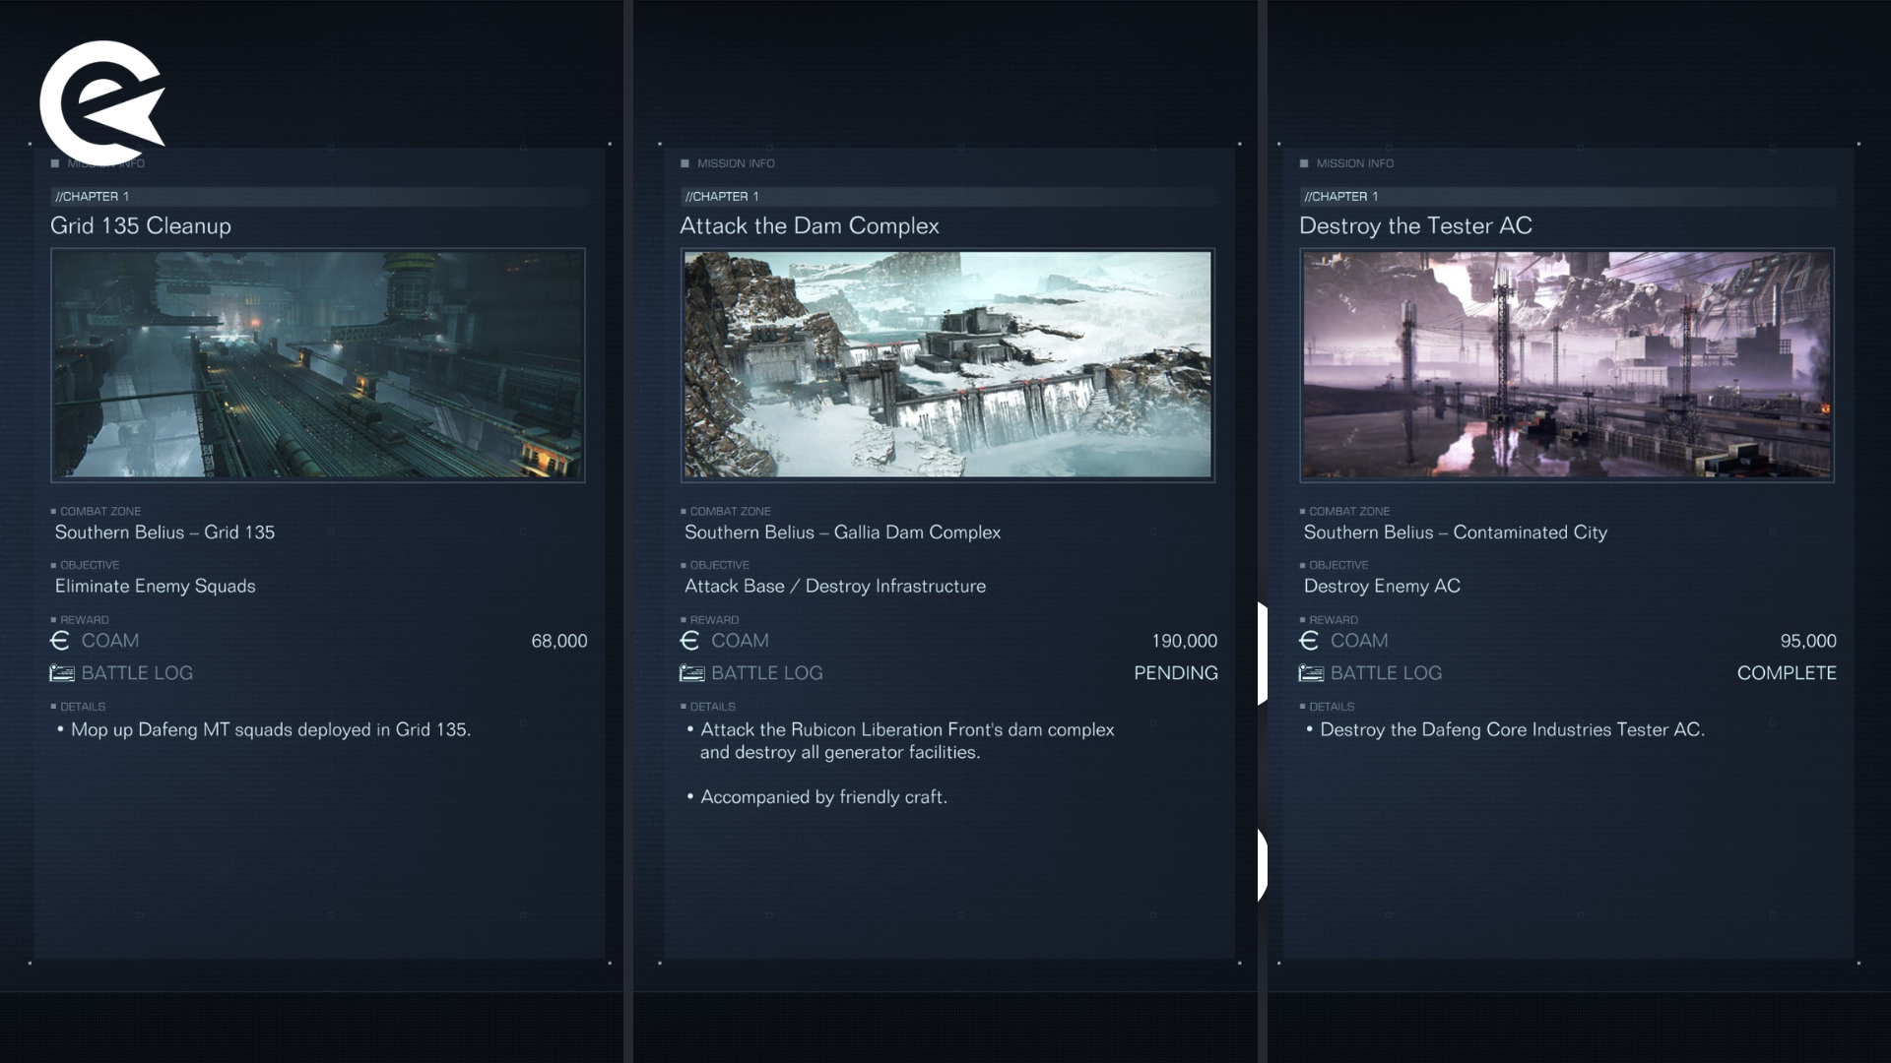This screenshot has height=1063, width=1891.
Task: Click the Eliminate Enemy Squads objective
Action: (x=155, y=587)
